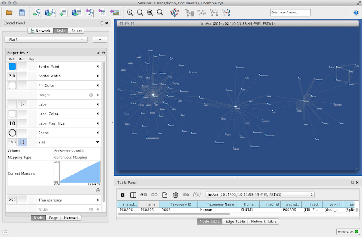Toggle the Size mapping cell
The image size is (362, 237).
[x=22, y=142]
